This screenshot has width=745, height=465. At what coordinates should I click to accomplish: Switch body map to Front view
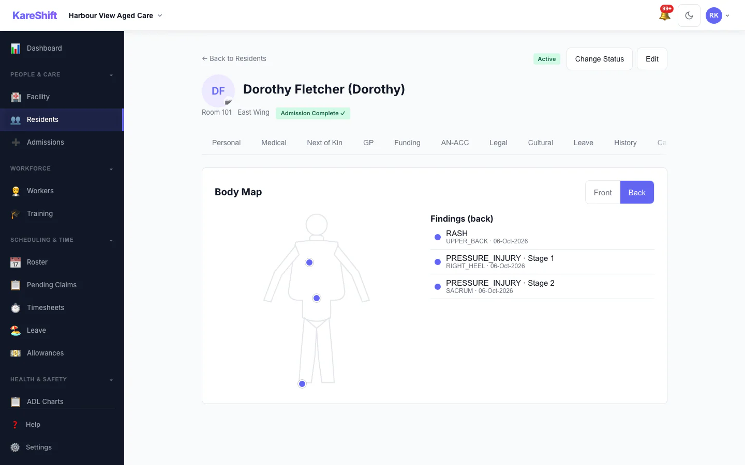(603, 192)
